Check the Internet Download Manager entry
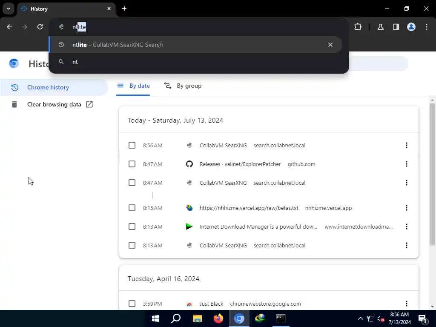The image size is (436, 327). coord(132,227)
